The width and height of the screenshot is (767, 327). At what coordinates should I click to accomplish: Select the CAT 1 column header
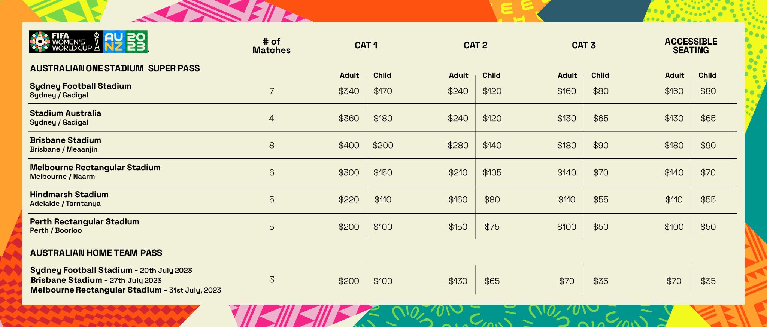366,45
